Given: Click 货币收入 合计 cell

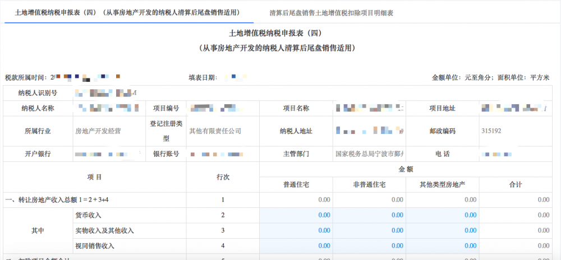Looking at the screenshot, I should 514,215.
